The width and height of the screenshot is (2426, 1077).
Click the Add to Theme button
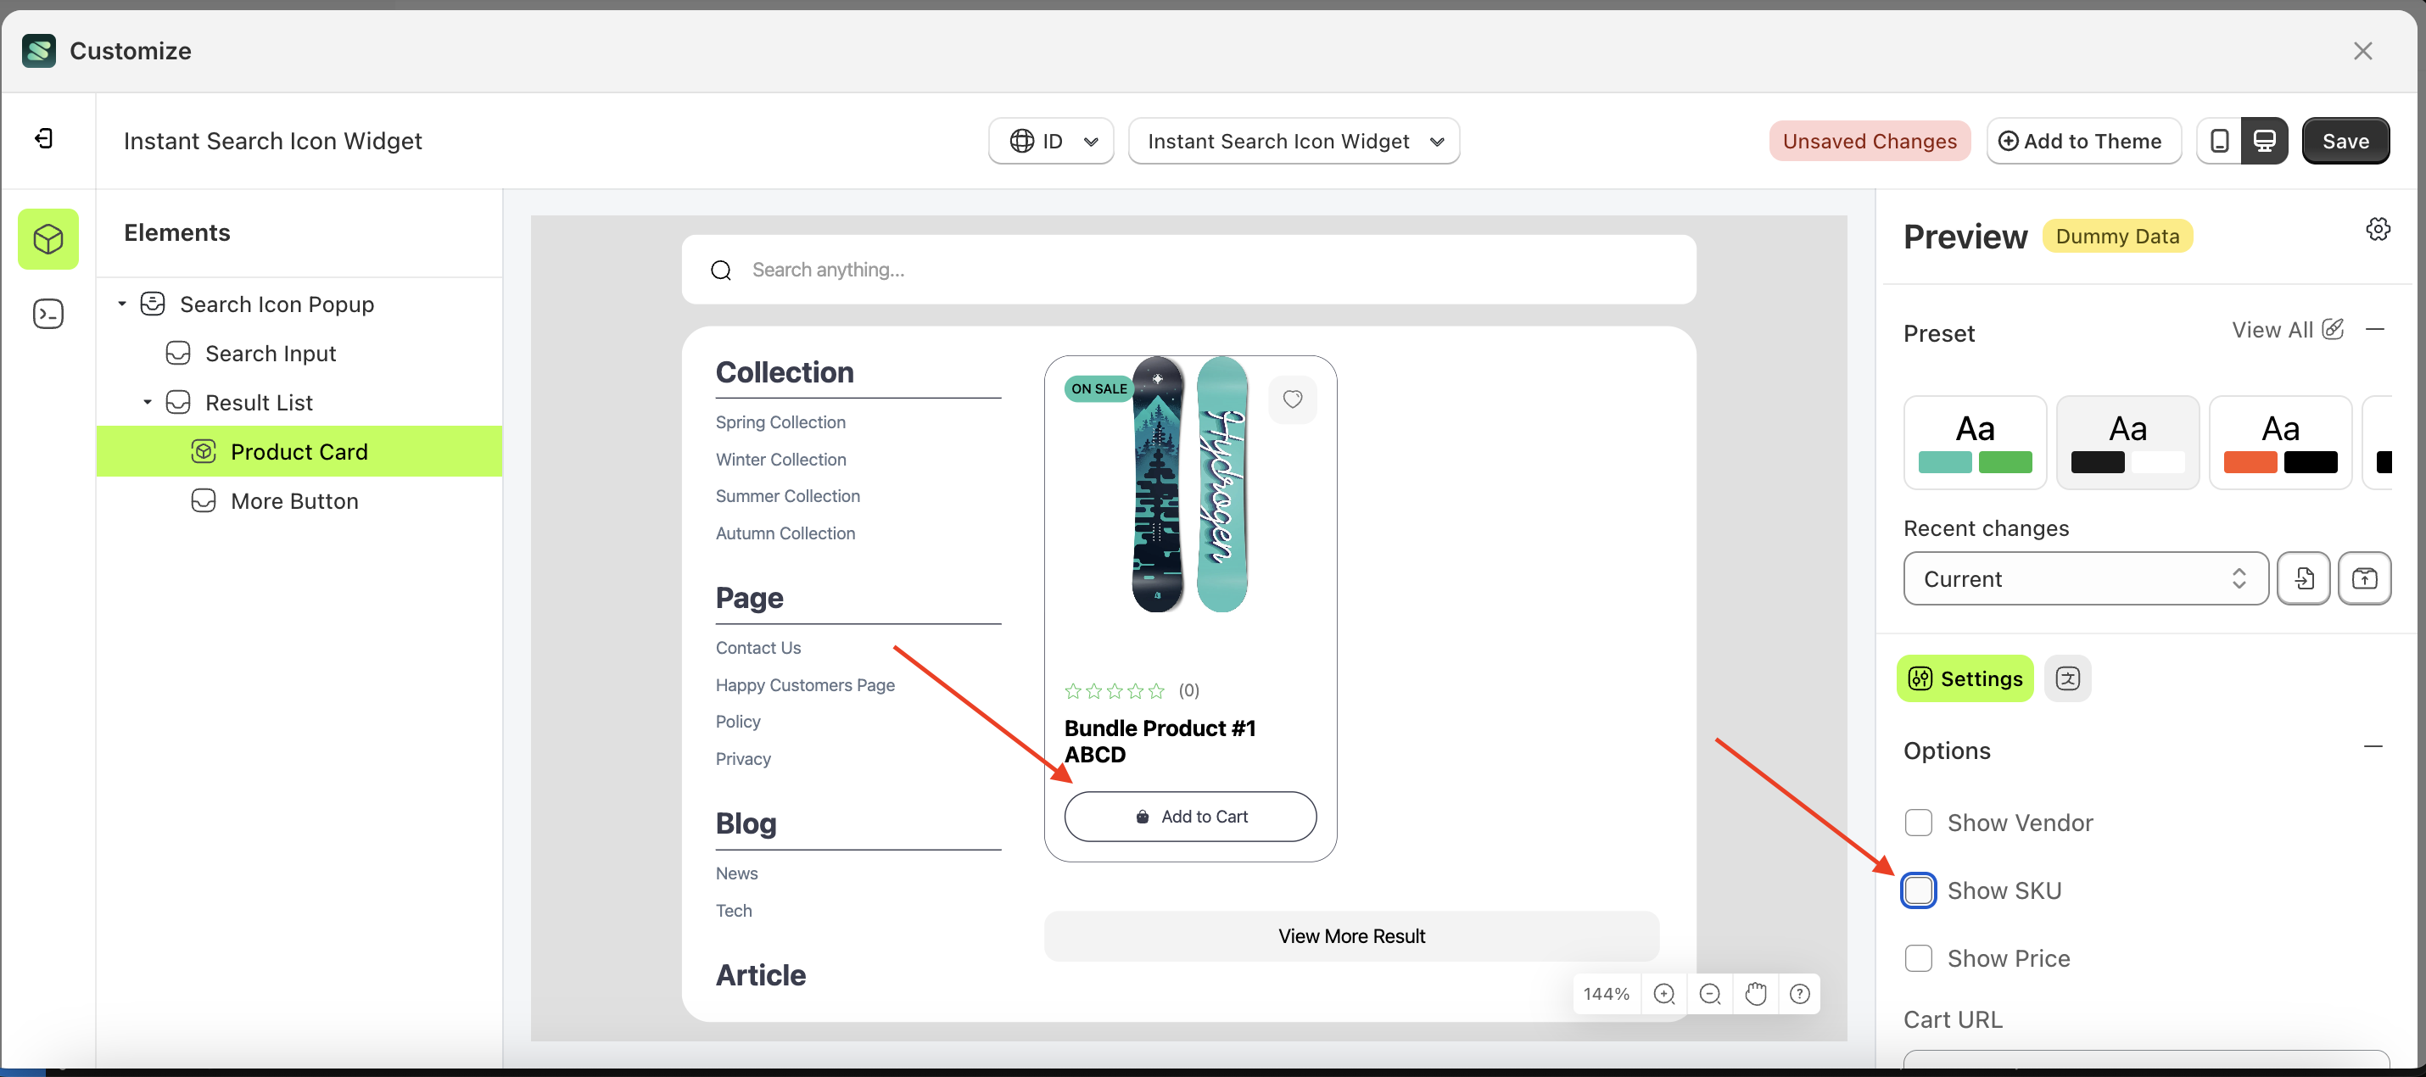2083,140
